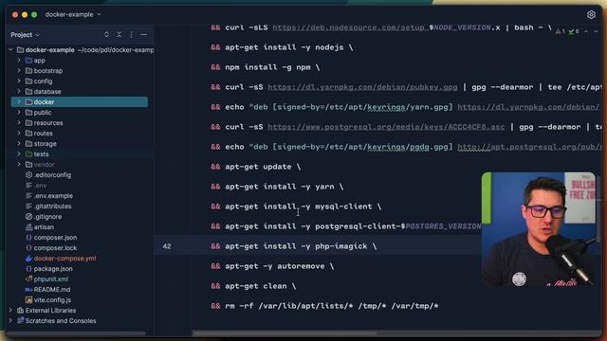Collapse all with the X icon in Project panel
607x341 pixels.
pyautogui.click(x=119, y=34)
